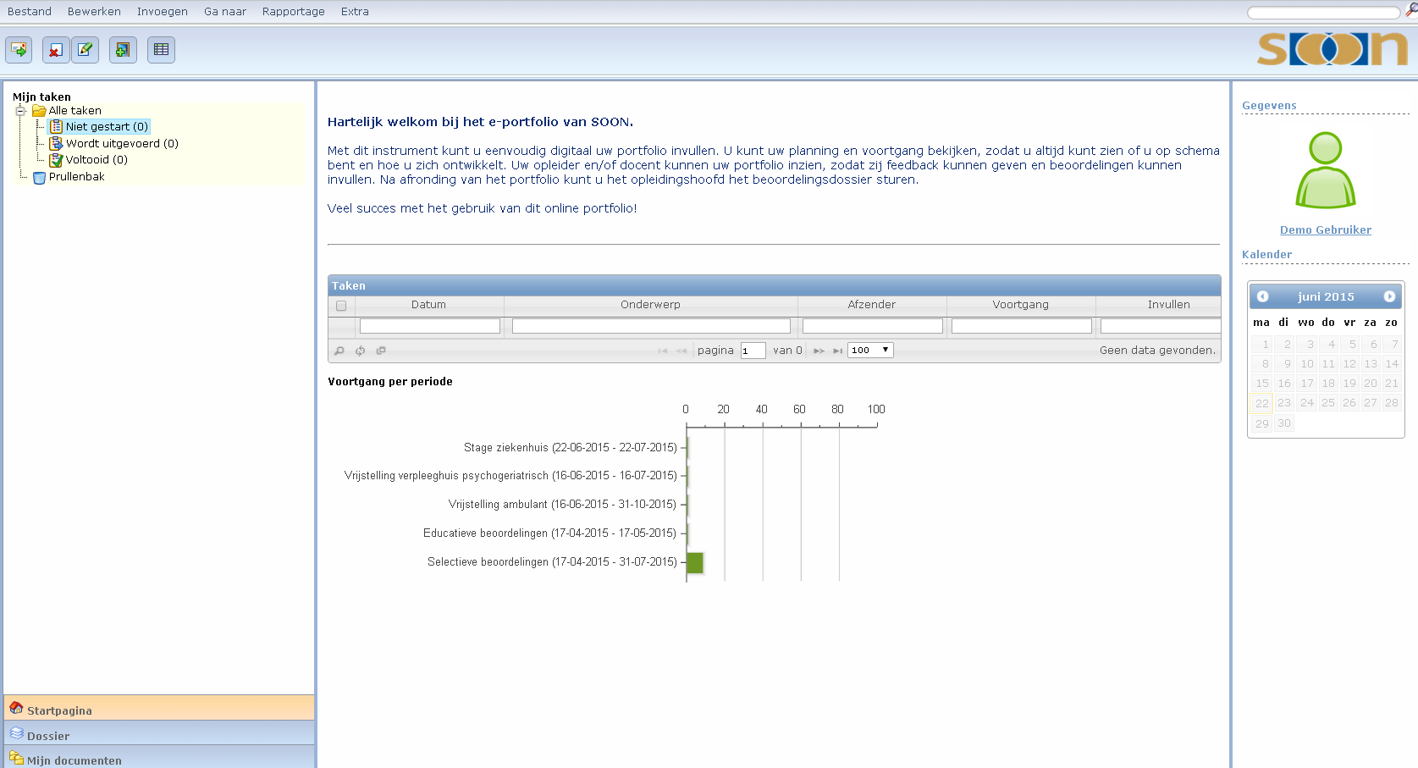Go to the next page in the Taken pager
Viewport: 1418px width, 768px height.
click(x=819, y=351)
